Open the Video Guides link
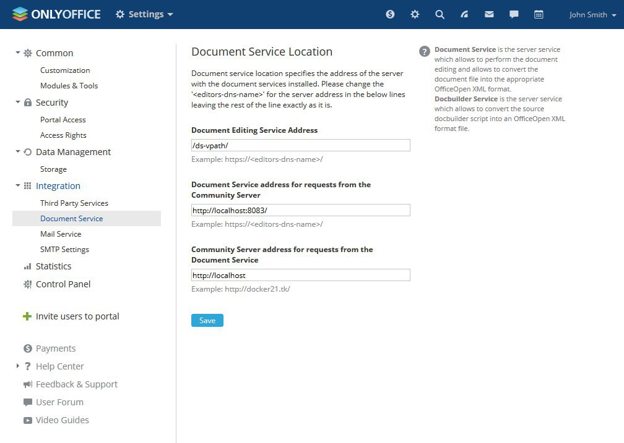 coord(62,420)
